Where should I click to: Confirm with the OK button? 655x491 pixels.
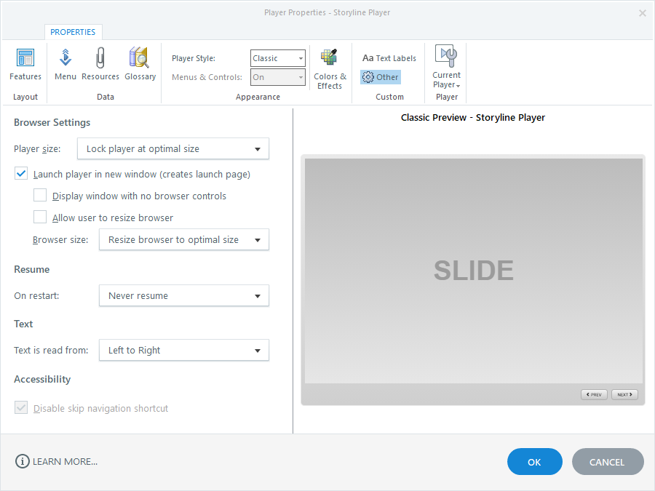click(x=535, y=462)
